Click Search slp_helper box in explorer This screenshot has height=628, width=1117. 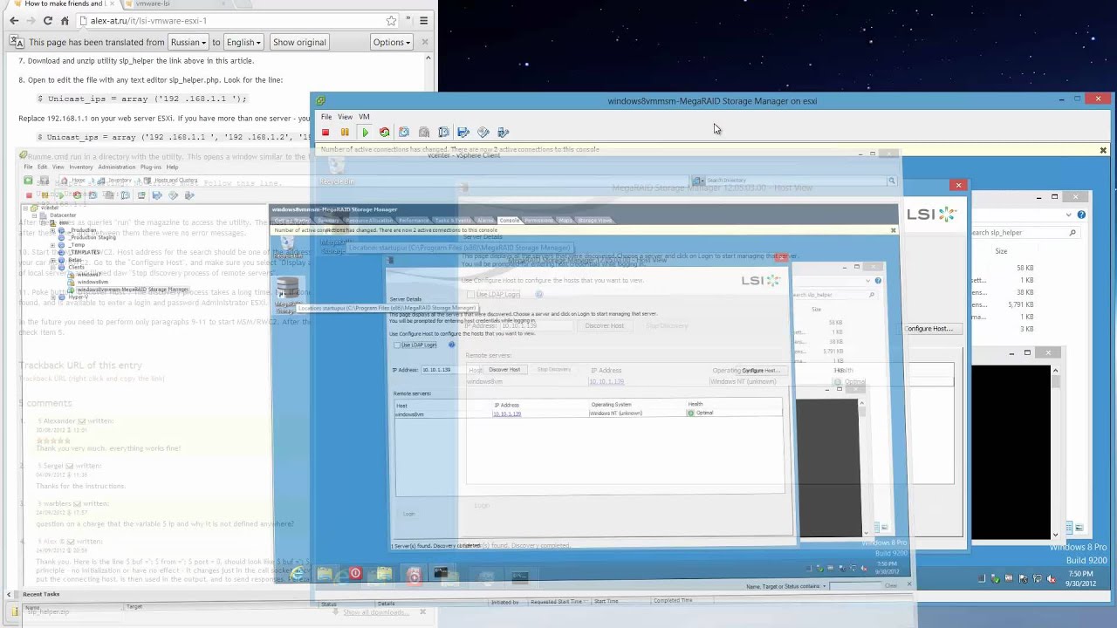click(1024, 233)
